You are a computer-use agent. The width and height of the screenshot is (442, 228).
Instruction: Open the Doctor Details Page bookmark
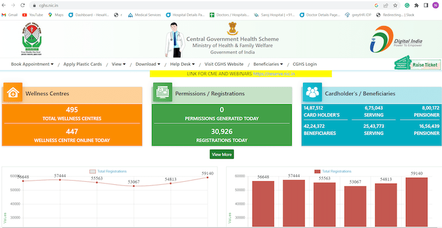point(320,15)
